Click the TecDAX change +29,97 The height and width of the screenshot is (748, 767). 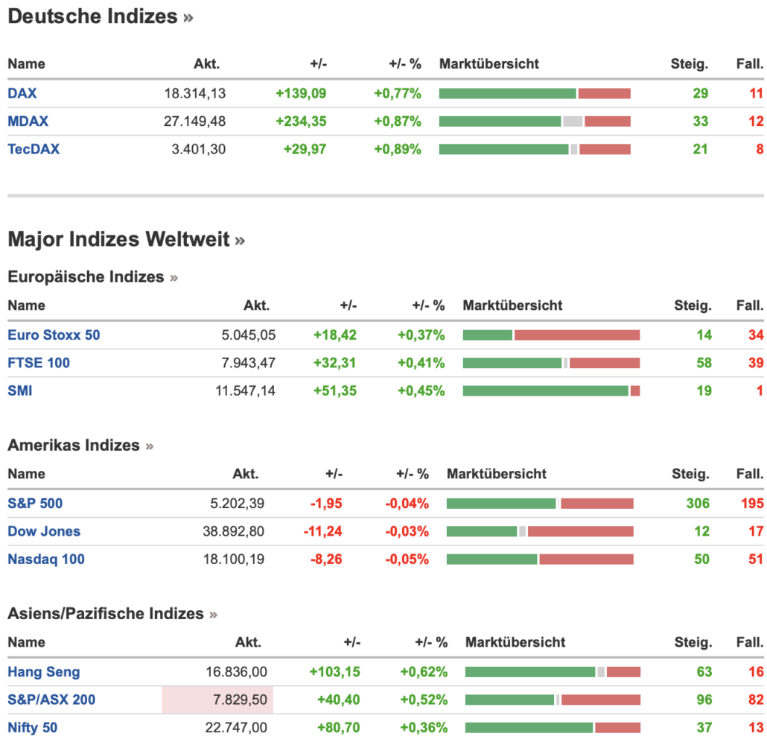pyautogui.click(x=305, y=149)
